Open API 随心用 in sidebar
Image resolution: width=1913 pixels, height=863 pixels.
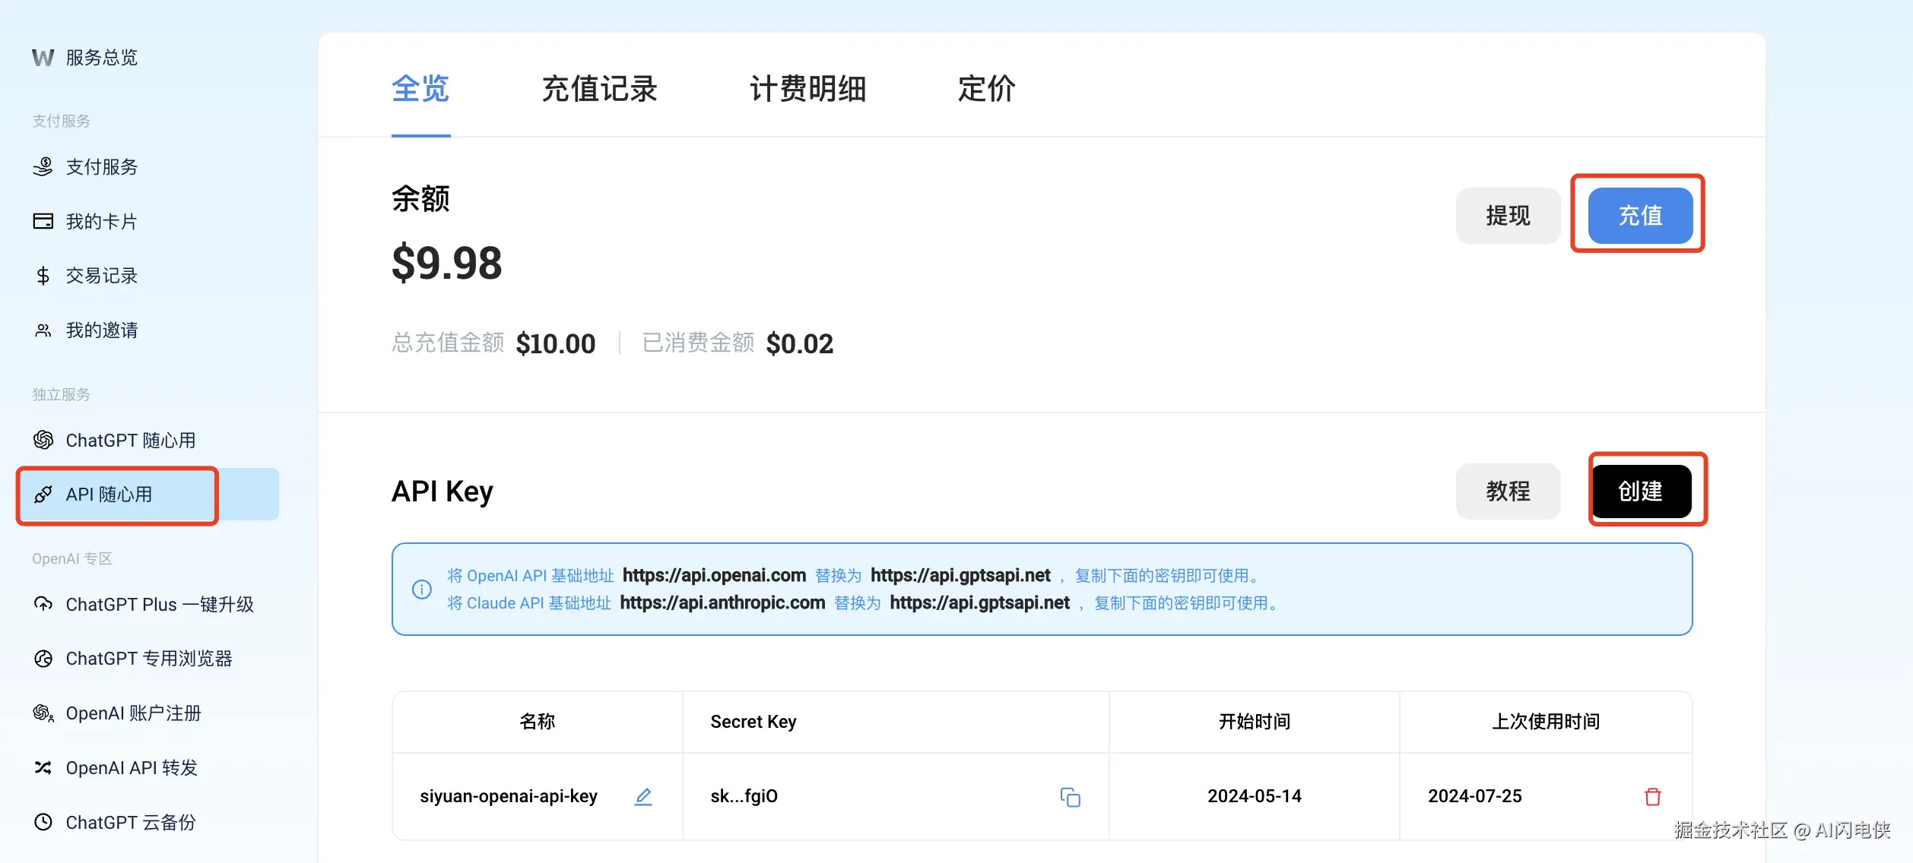pyautogui.click(x=109, y=495)
